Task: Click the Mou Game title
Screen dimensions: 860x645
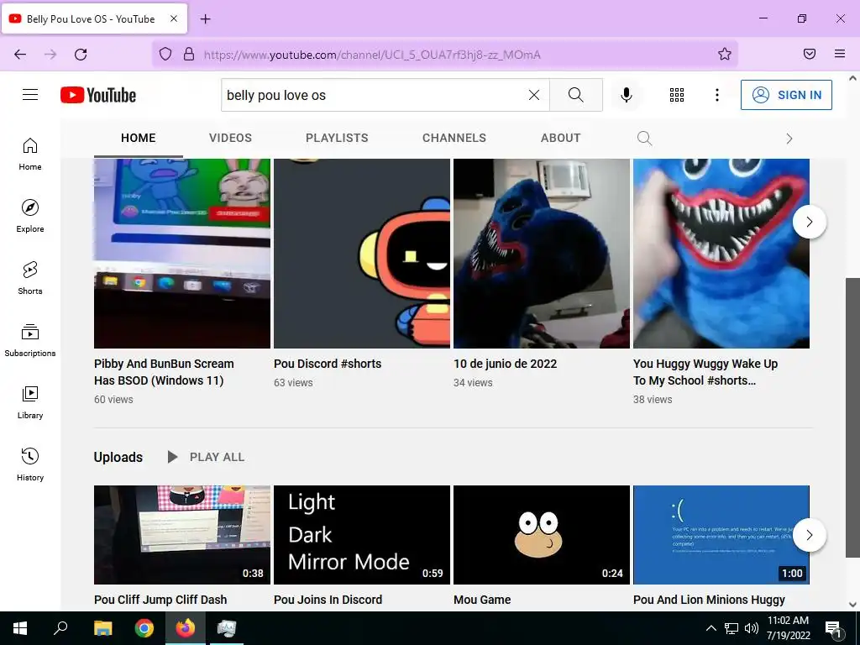Action: click(x=482, y=600)
